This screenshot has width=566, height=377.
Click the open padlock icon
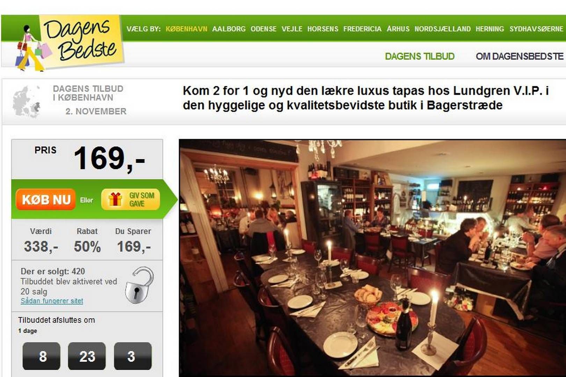pos(140,285)
